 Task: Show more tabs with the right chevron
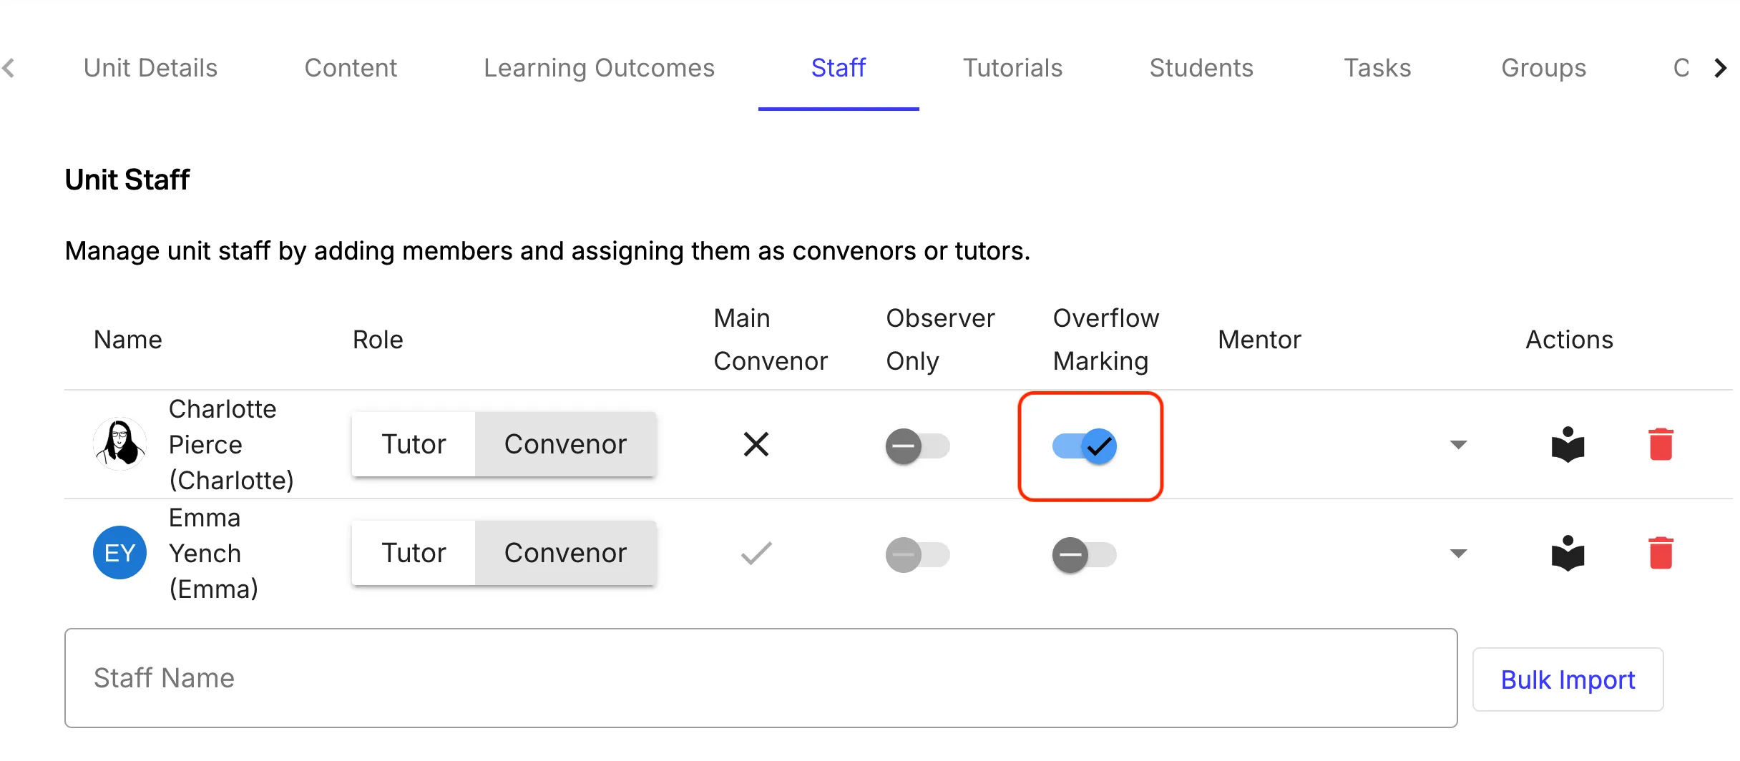click(x=1721, y=68)
